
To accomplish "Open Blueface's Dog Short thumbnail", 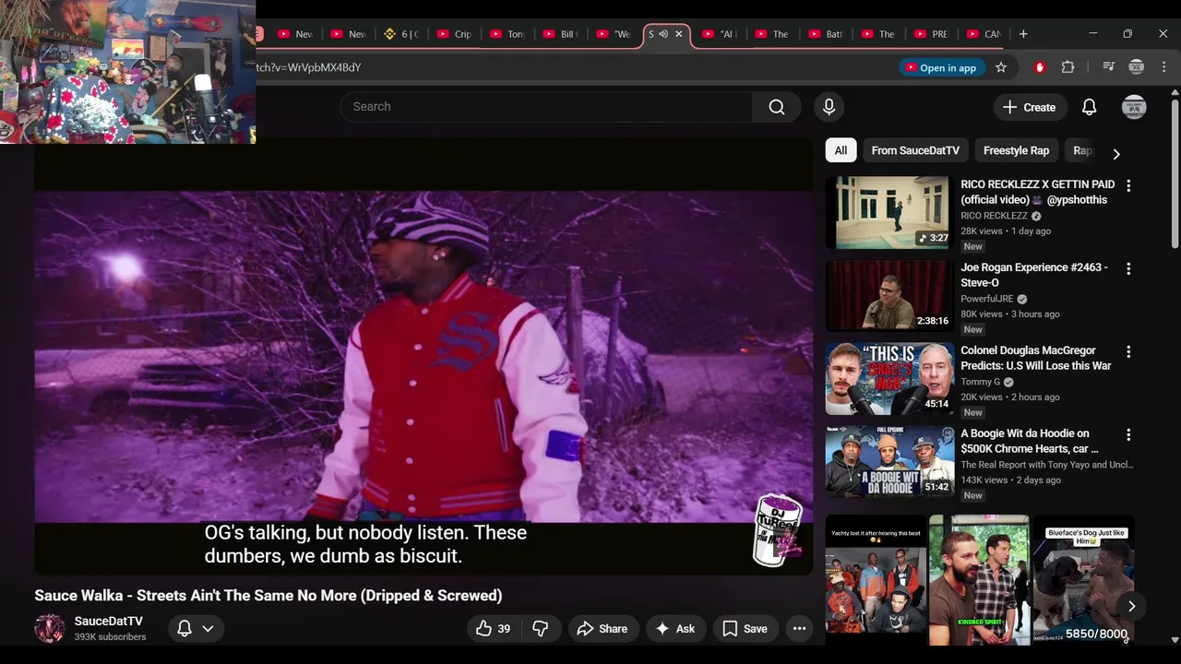I will (x=1083, y=579).
